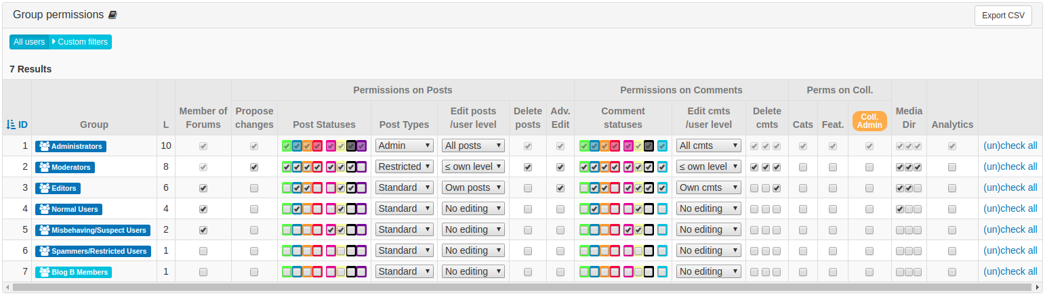1045x295 pixels.
Task: Enable Analytics for Editors group
Action: click(x=952, y=188)
